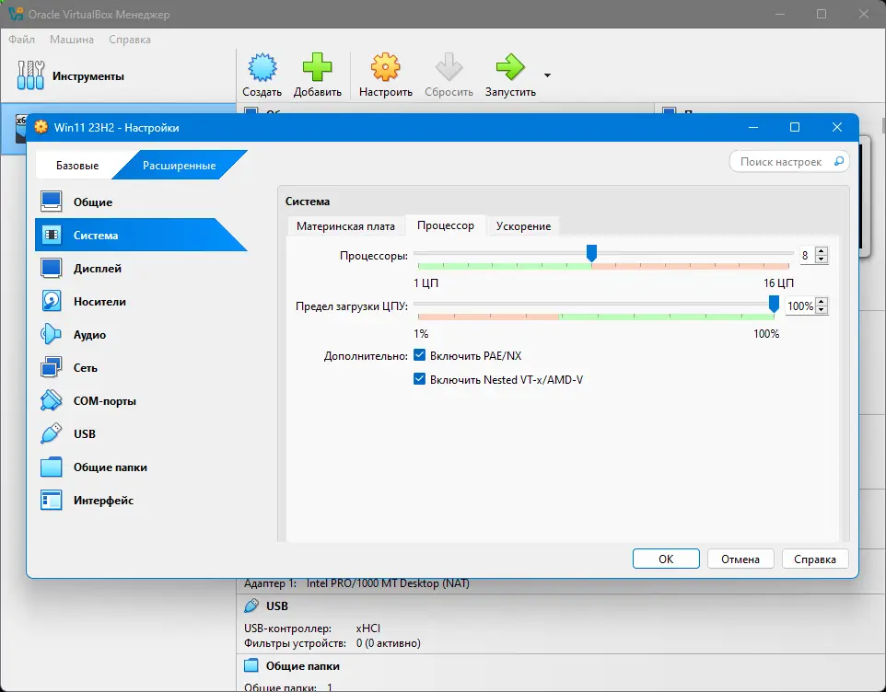Switch to the Материнская плата tab
This screenshot has height=692, width=886.
(345, 226)
